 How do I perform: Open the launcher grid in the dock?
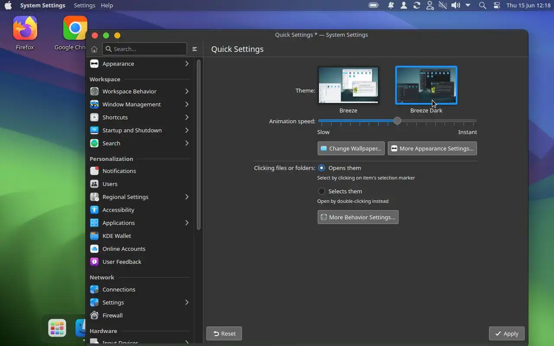click(57, 328)
